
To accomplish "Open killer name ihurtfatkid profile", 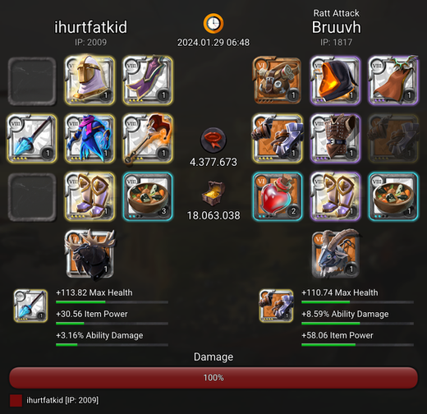I will point(90,27).
